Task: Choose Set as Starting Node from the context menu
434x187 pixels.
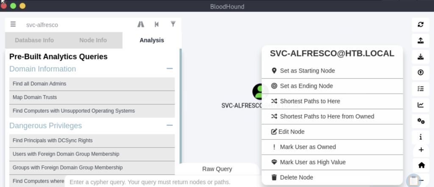Action: coord(332,70)
